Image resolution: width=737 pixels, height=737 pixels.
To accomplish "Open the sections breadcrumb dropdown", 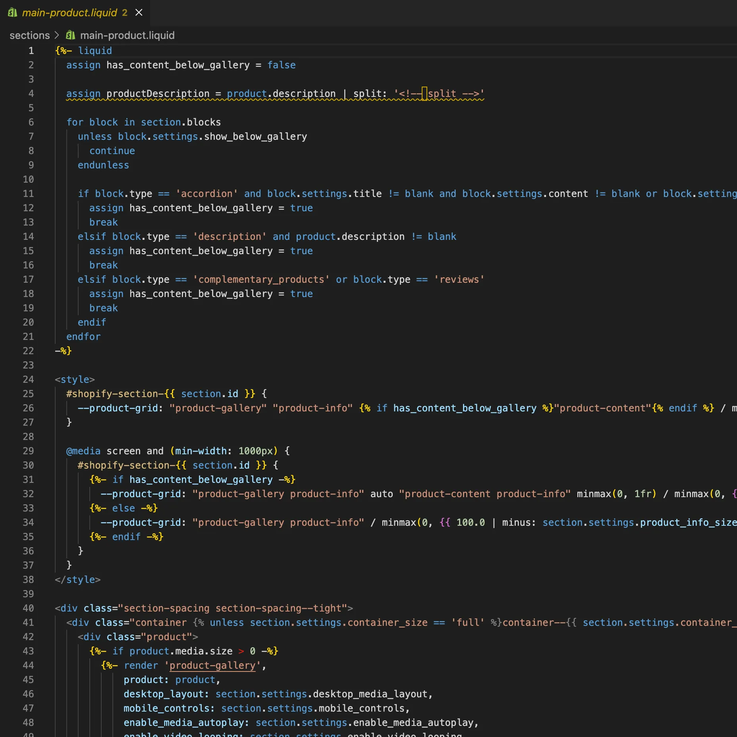I will (x=29, y=35).
